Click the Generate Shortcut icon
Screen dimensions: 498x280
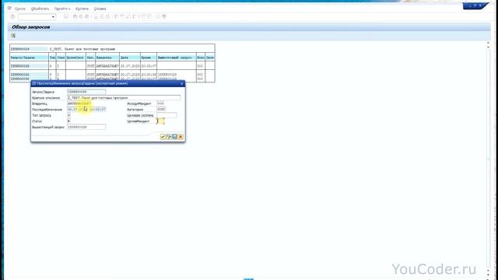(x=149, y=16)
